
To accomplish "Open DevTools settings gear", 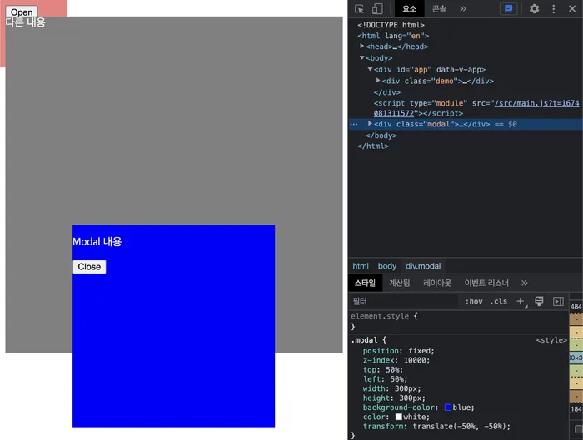I will coord(535,9).
